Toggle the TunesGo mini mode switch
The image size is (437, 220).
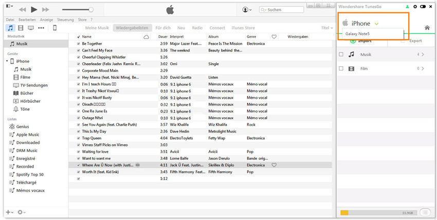423,7
